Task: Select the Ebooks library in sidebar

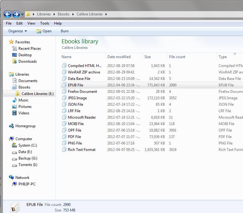Action: click(x=24, y=87)
